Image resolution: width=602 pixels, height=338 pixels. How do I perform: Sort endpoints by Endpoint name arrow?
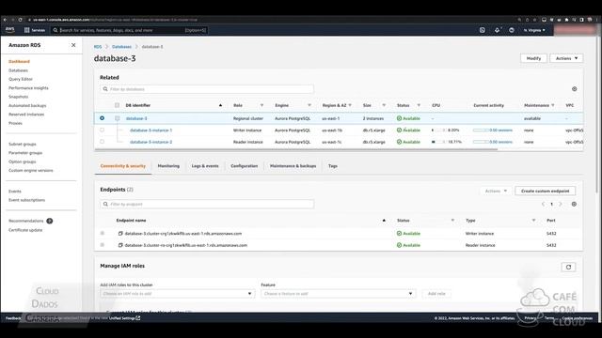pyautogui.click(x=384, y=221)
